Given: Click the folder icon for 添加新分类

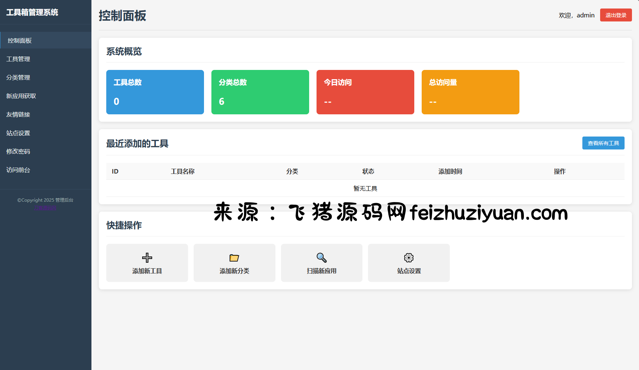Looking at the screenshot, I should 234,258.
